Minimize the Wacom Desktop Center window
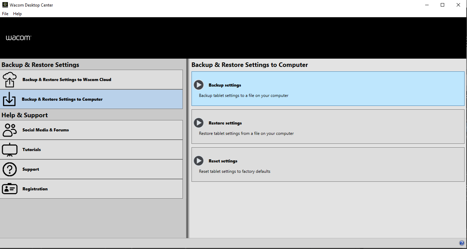 [427, 5]
